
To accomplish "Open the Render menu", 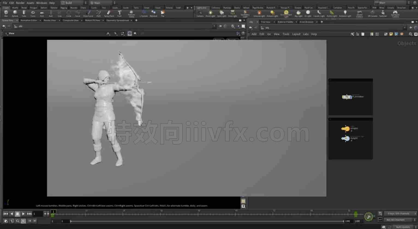I will click(20, 3).
